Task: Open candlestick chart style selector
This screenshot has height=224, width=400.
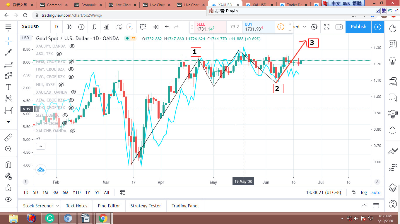Action: point(69,27)
